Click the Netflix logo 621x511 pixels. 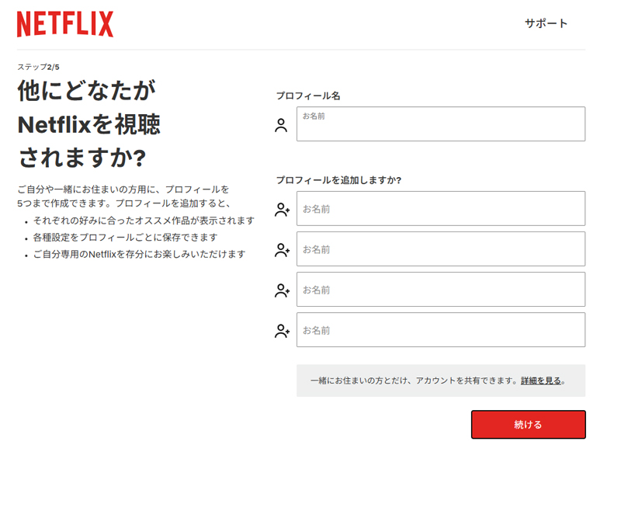[x=65, y=24]
